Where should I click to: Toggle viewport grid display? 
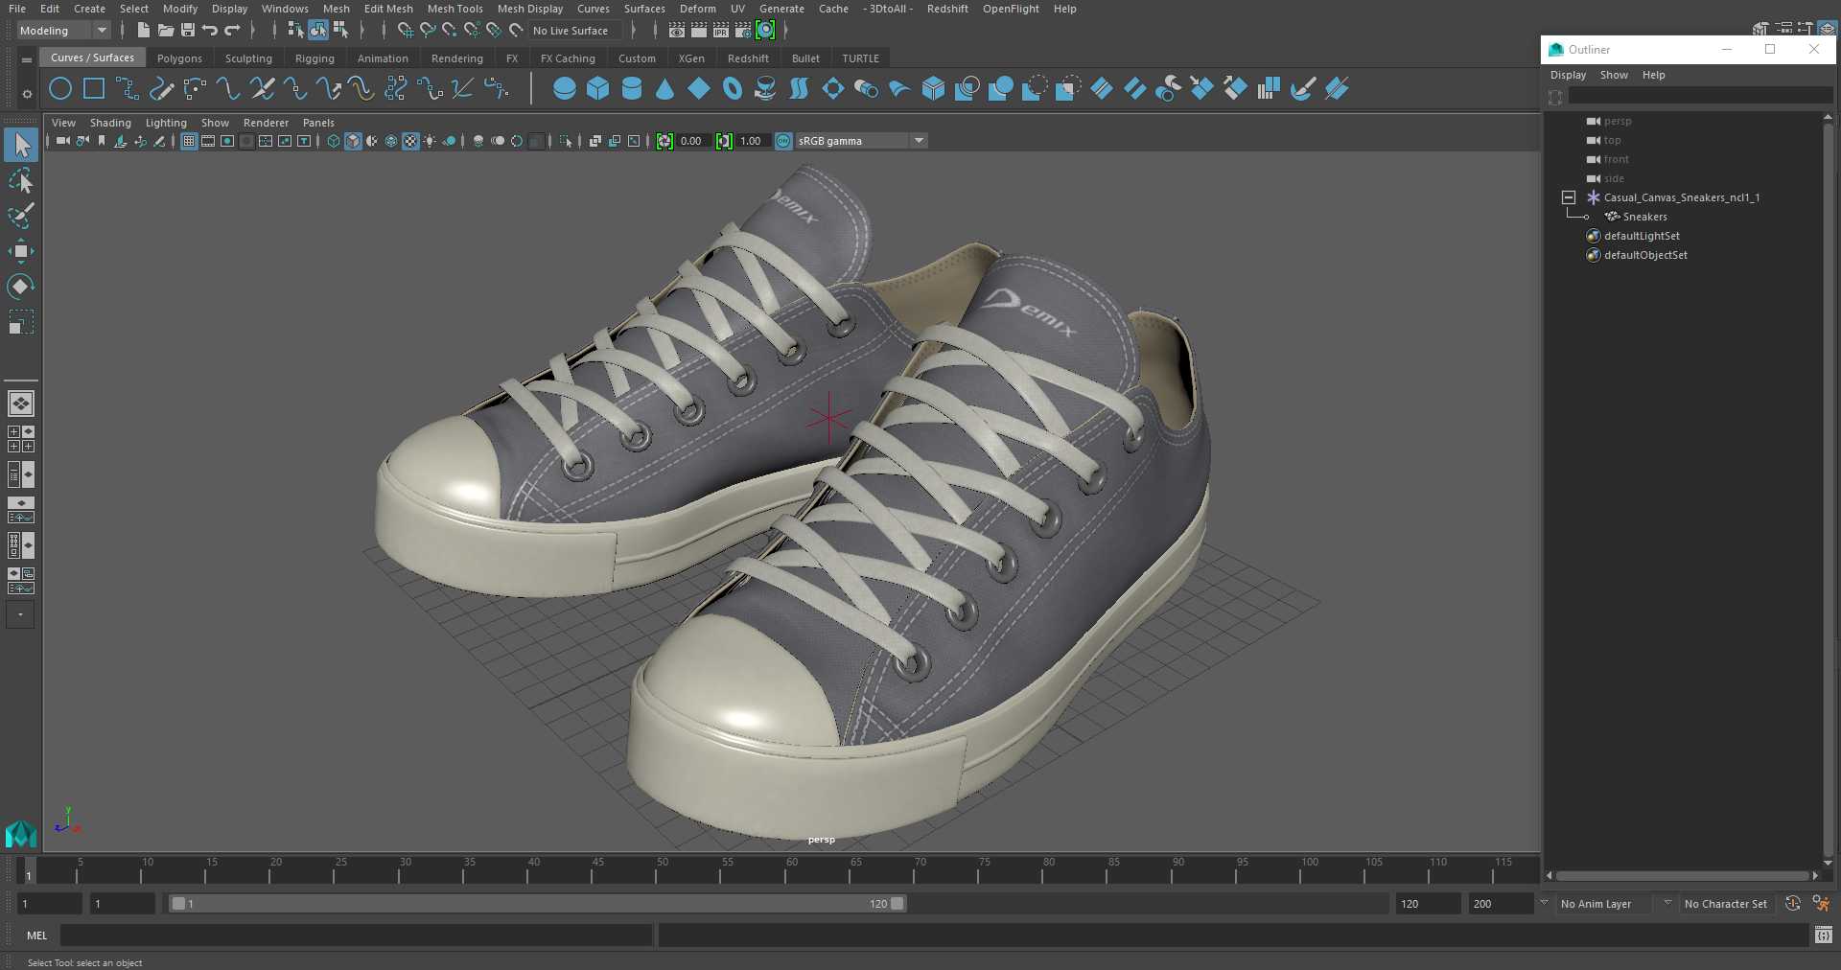[189, 141]
